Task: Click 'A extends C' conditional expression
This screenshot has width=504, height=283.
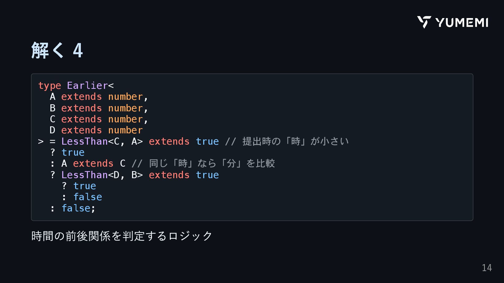Action: (x=93, y=164)
